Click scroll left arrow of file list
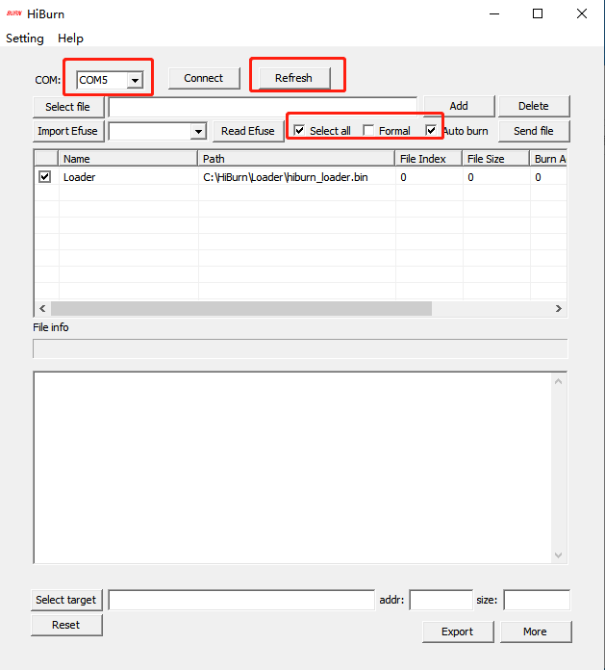 click(x=41, y=308)
